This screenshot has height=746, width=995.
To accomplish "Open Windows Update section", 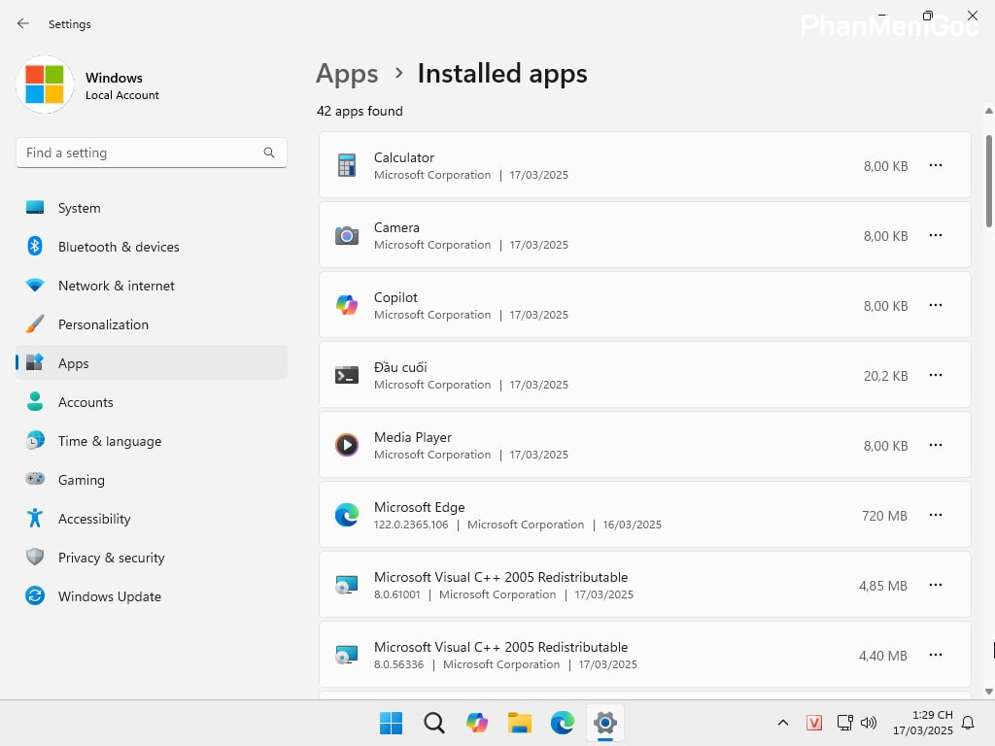I will coord(109,596).
